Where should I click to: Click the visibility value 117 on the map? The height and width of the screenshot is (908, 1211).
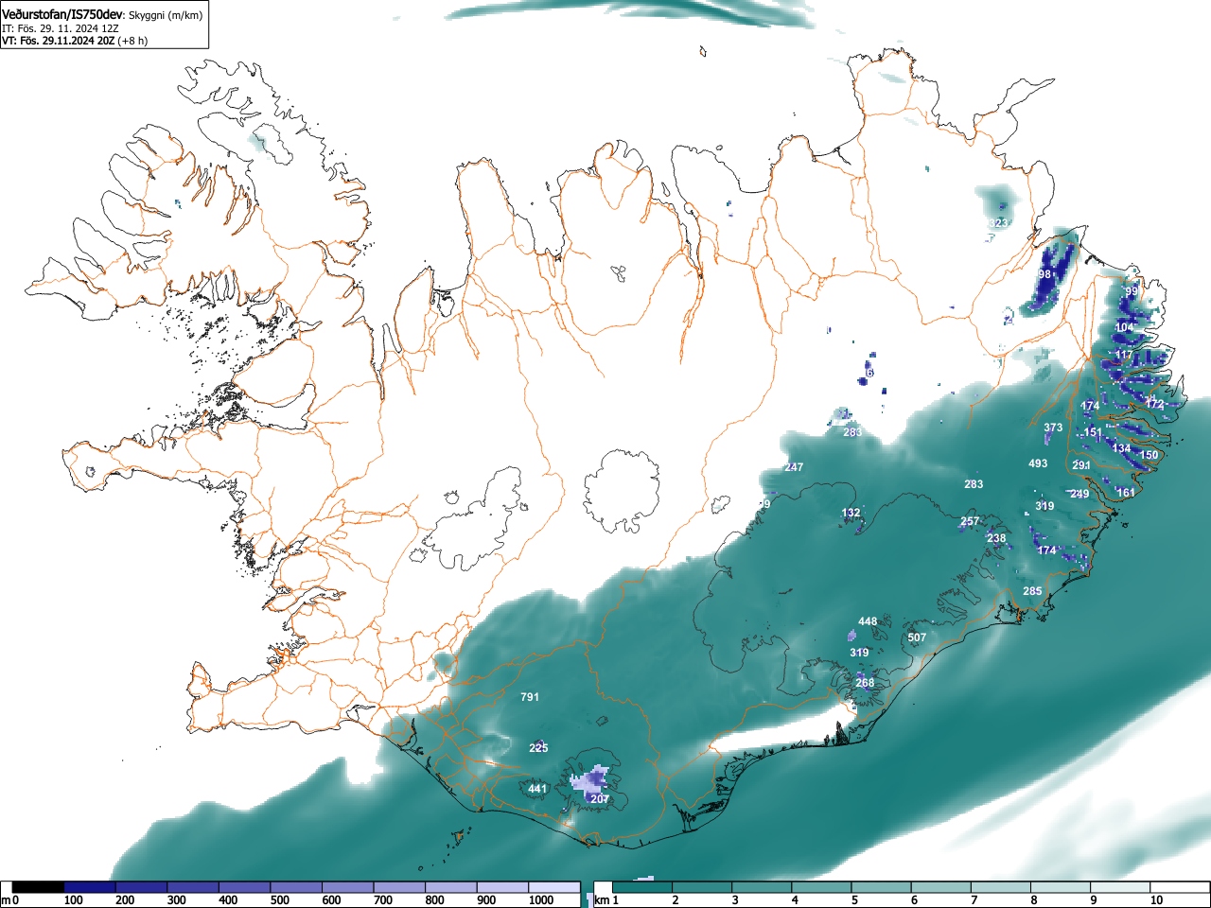(x=1123, y=356)
